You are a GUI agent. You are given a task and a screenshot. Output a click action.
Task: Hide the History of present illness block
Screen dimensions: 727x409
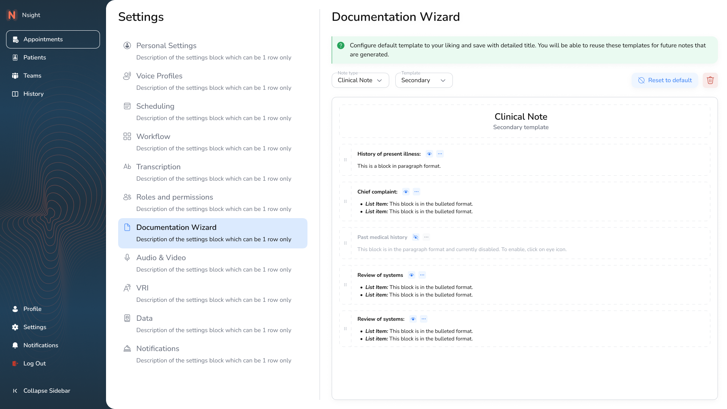pos(429,154)
